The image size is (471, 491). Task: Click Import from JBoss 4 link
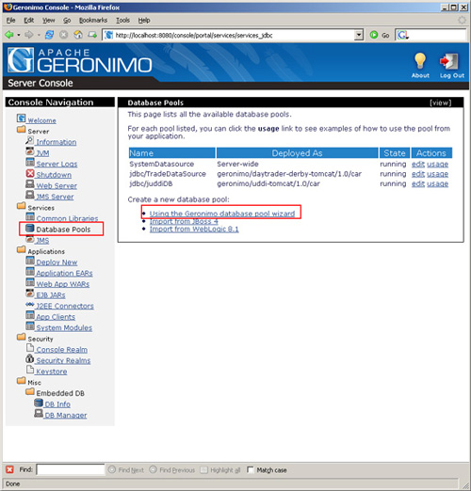click(x=184, y=221)
